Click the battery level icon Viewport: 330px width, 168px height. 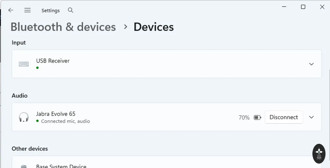coord(257,118)
